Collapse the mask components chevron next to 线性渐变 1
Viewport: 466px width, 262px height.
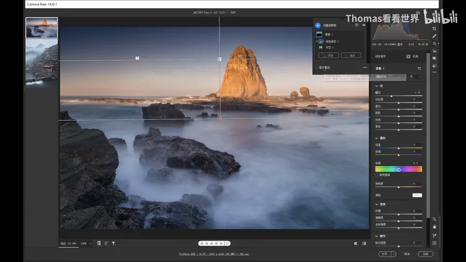[x=317, y=41]
